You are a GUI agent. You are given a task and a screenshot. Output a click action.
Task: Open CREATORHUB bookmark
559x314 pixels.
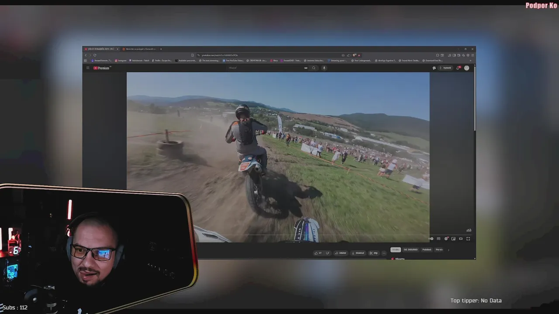click(x=257, y=61)
